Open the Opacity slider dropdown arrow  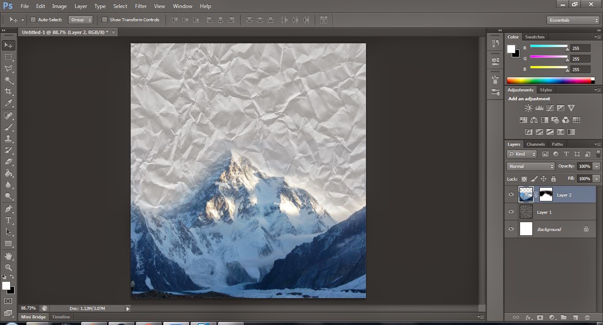click(x=597, y=166)
